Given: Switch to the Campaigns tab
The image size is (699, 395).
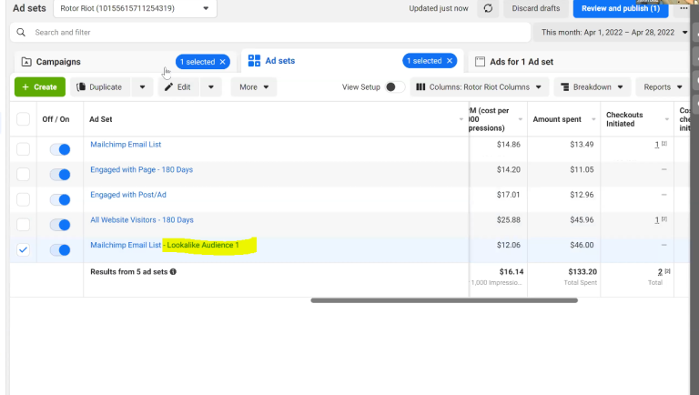Looking at the screenshot, I should (58, 62).
